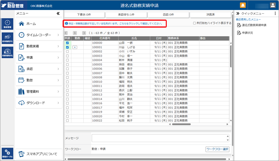Expand the 勤務実績 menu section
Viewport: 279px width, 161px height.
(x=39, y=46)
